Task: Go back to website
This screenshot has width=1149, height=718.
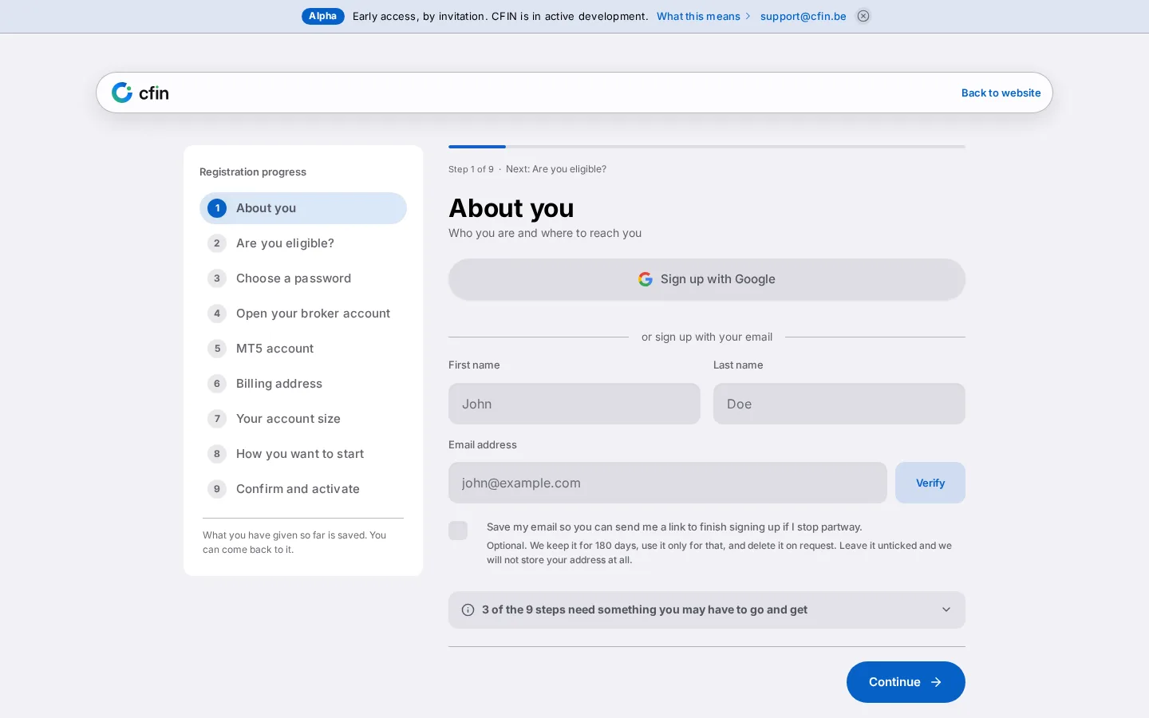Action: (x=1001, y=93)
